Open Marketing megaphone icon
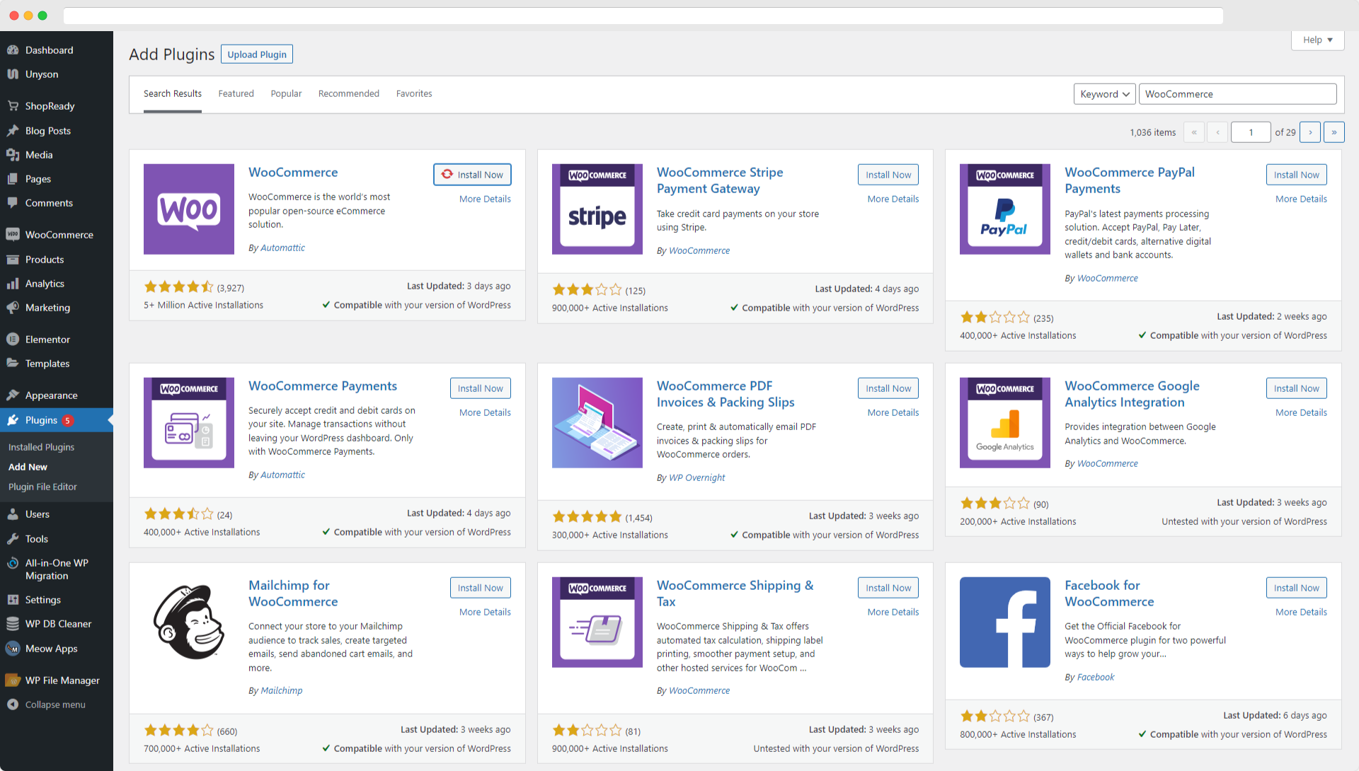1359x771 pixels. pyautogui.click(x=13, y=308)
